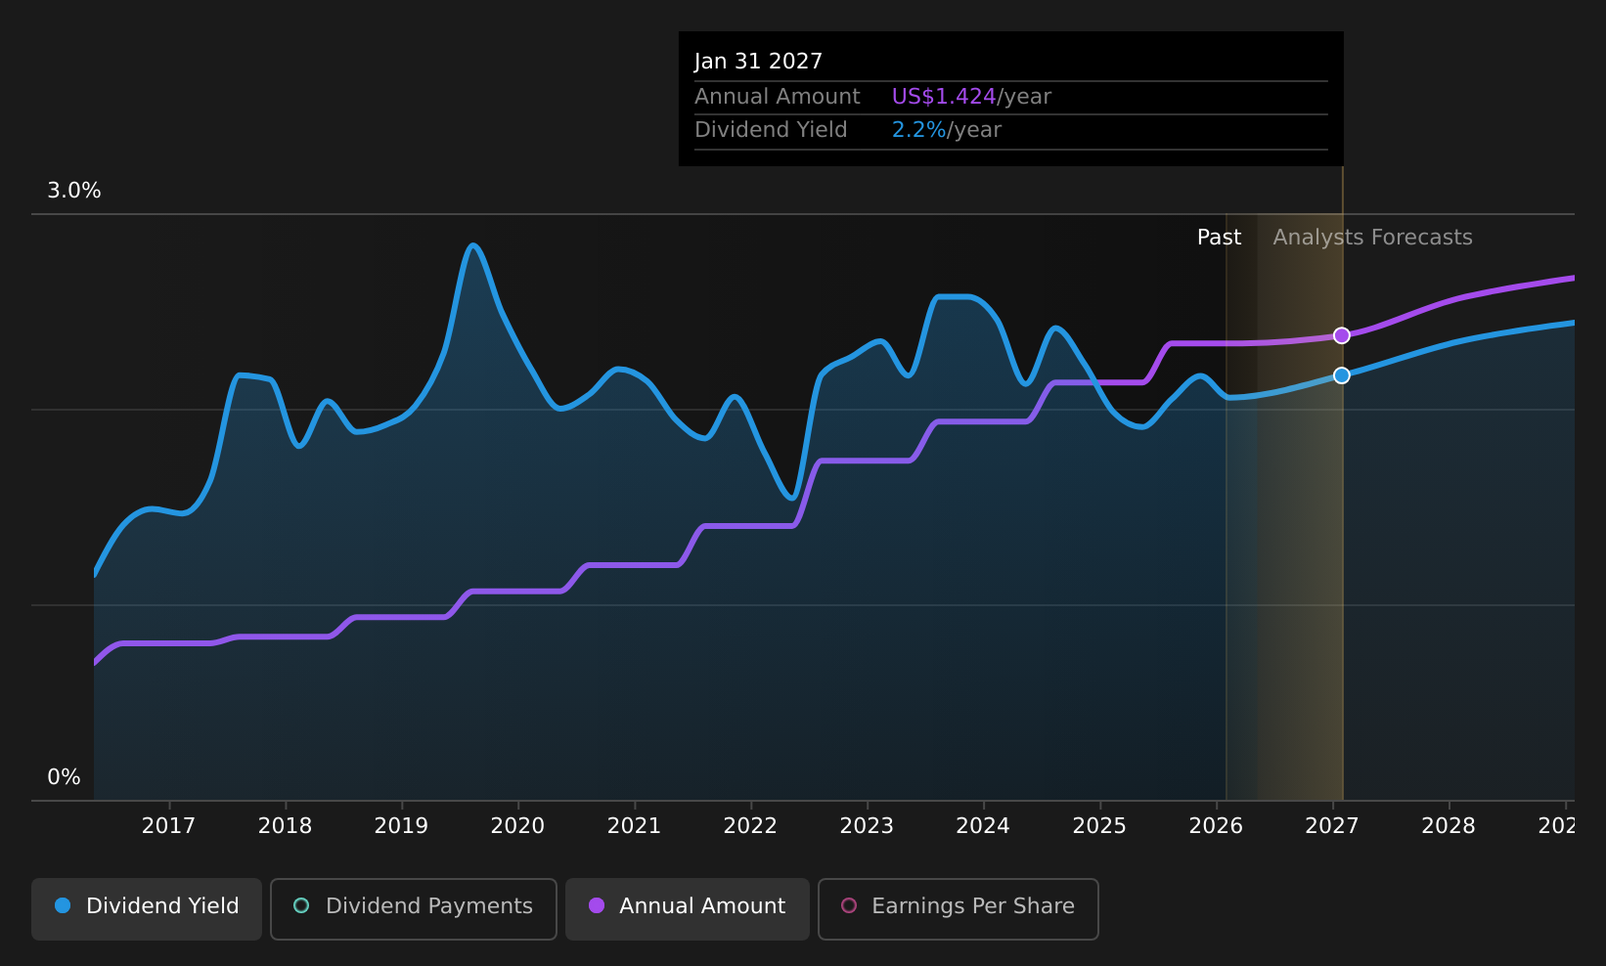Click the 2017 x-axis label
1606x966 pixels.
(x=168, y=826)
